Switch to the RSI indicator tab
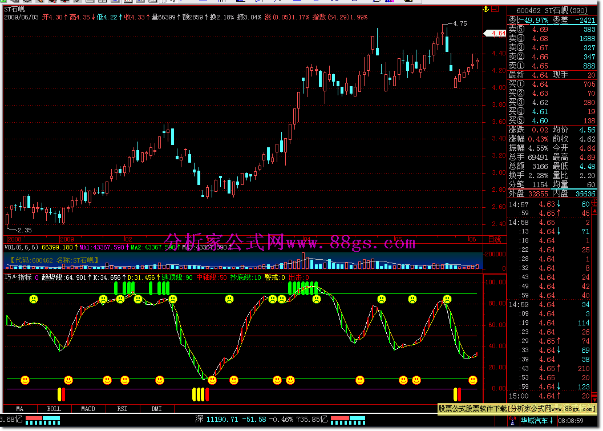The height and width of the screenshot is (431, 603). (x=122, y=409)
